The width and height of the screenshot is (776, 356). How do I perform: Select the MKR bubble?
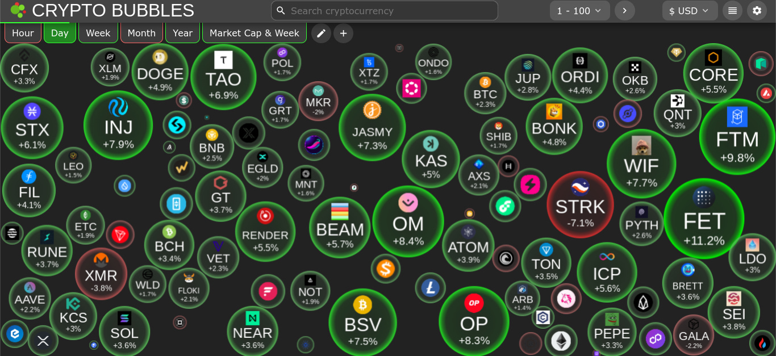coord(318,101)
